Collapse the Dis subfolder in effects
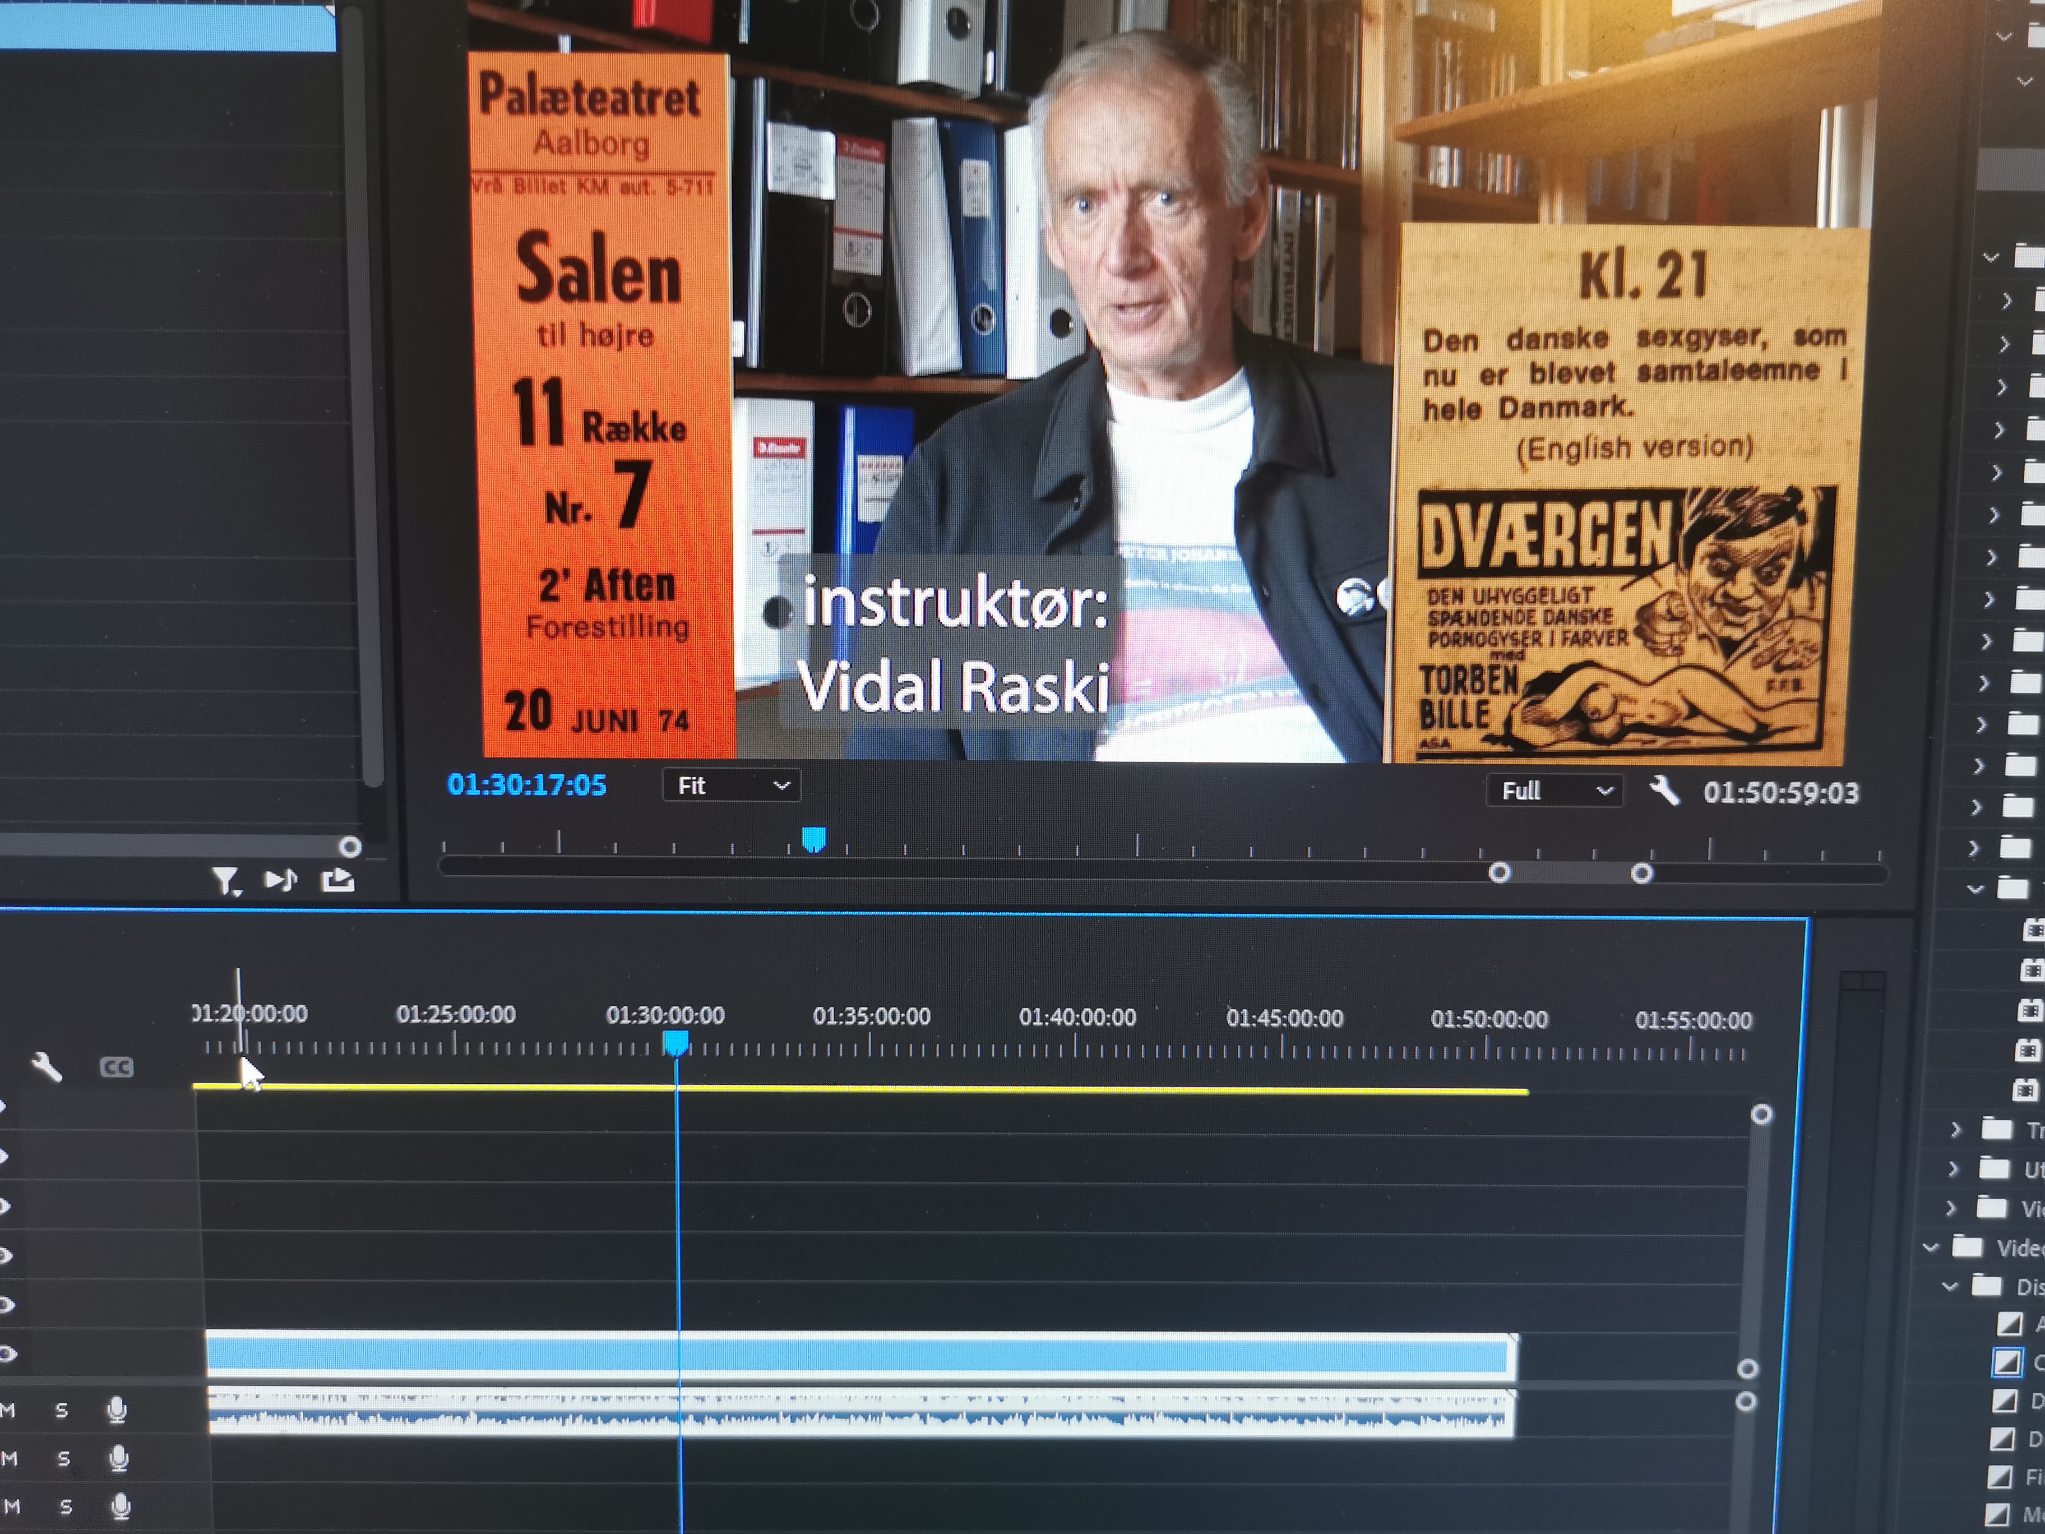Image resolution: width=2045 pixels, height=1534 pixels. [1950, 1286]
